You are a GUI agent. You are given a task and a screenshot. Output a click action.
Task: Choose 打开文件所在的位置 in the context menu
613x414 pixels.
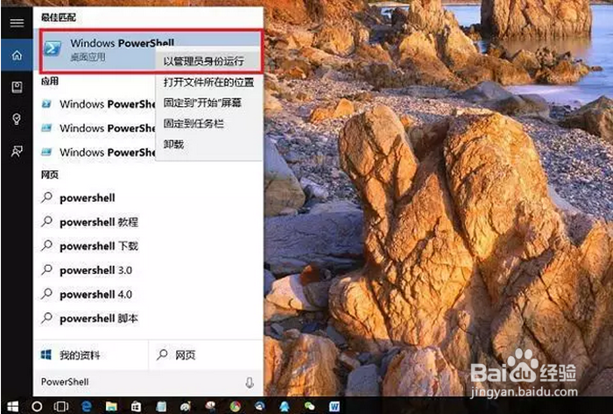pyautogui.click(x=208, y=82)
